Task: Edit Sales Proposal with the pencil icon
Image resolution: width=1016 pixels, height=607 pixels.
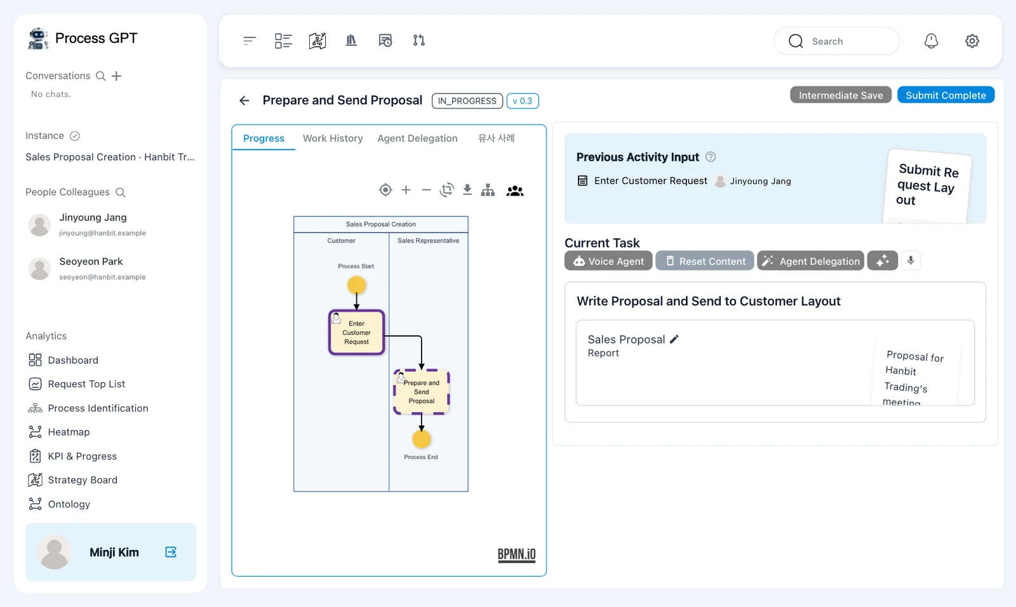Action: click(674, 339)
